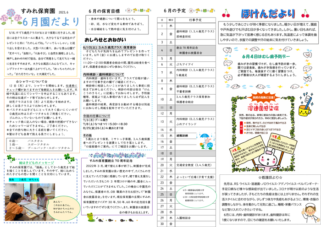Open the photo of children drawing

(30, 202)
